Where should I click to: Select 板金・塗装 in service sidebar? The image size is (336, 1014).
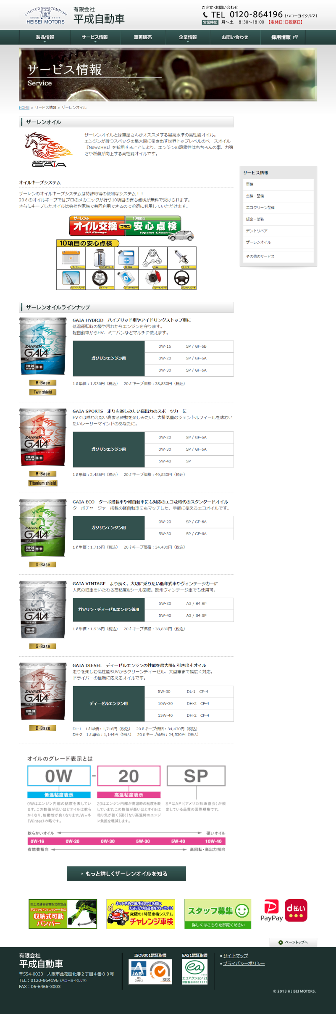[x=255, y=219]
